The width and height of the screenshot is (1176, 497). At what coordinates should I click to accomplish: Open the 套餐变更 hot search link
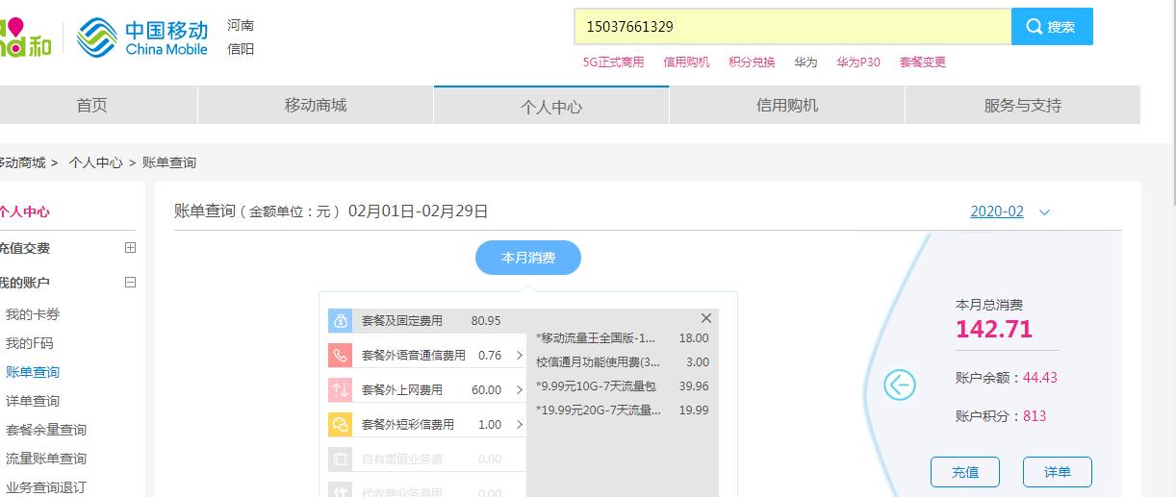point(922,62)
